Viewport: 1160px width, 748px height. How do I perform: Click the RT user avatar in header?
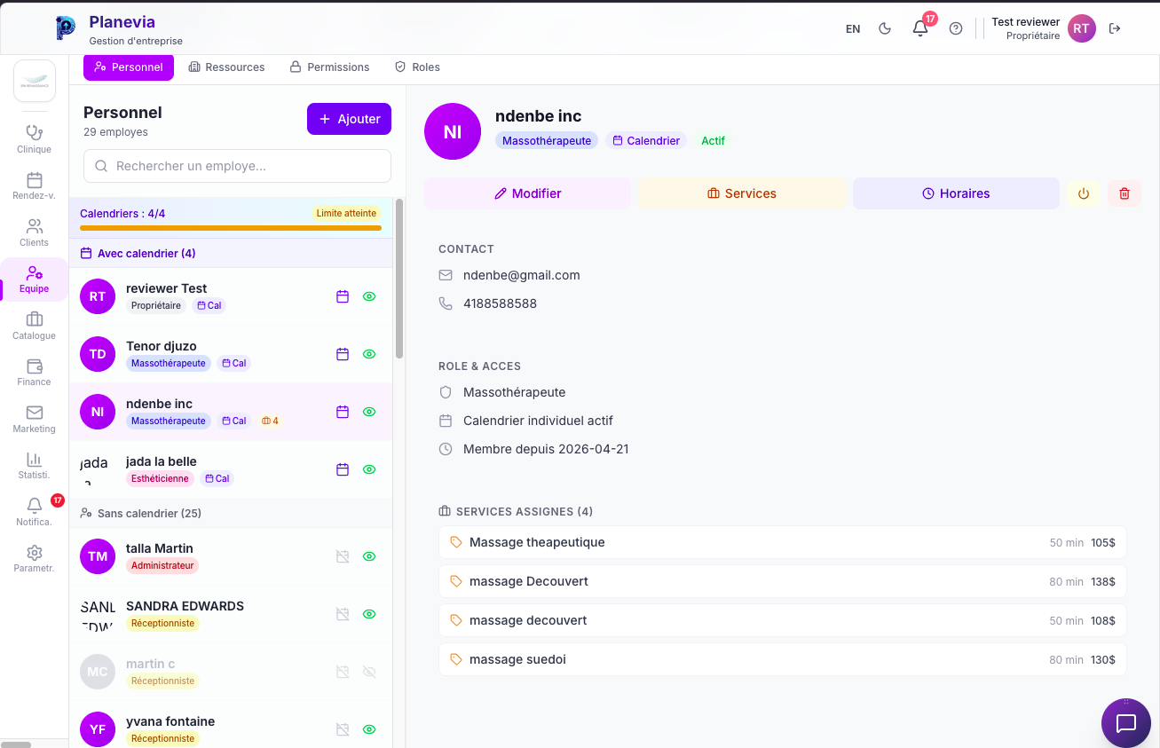[1081, 28]
